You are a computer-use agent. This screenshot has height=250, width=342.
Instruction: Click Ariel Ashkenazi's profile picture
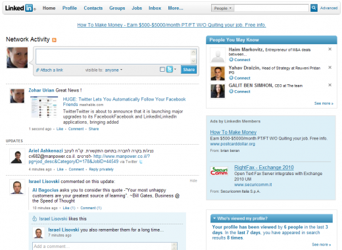(17, 156)
